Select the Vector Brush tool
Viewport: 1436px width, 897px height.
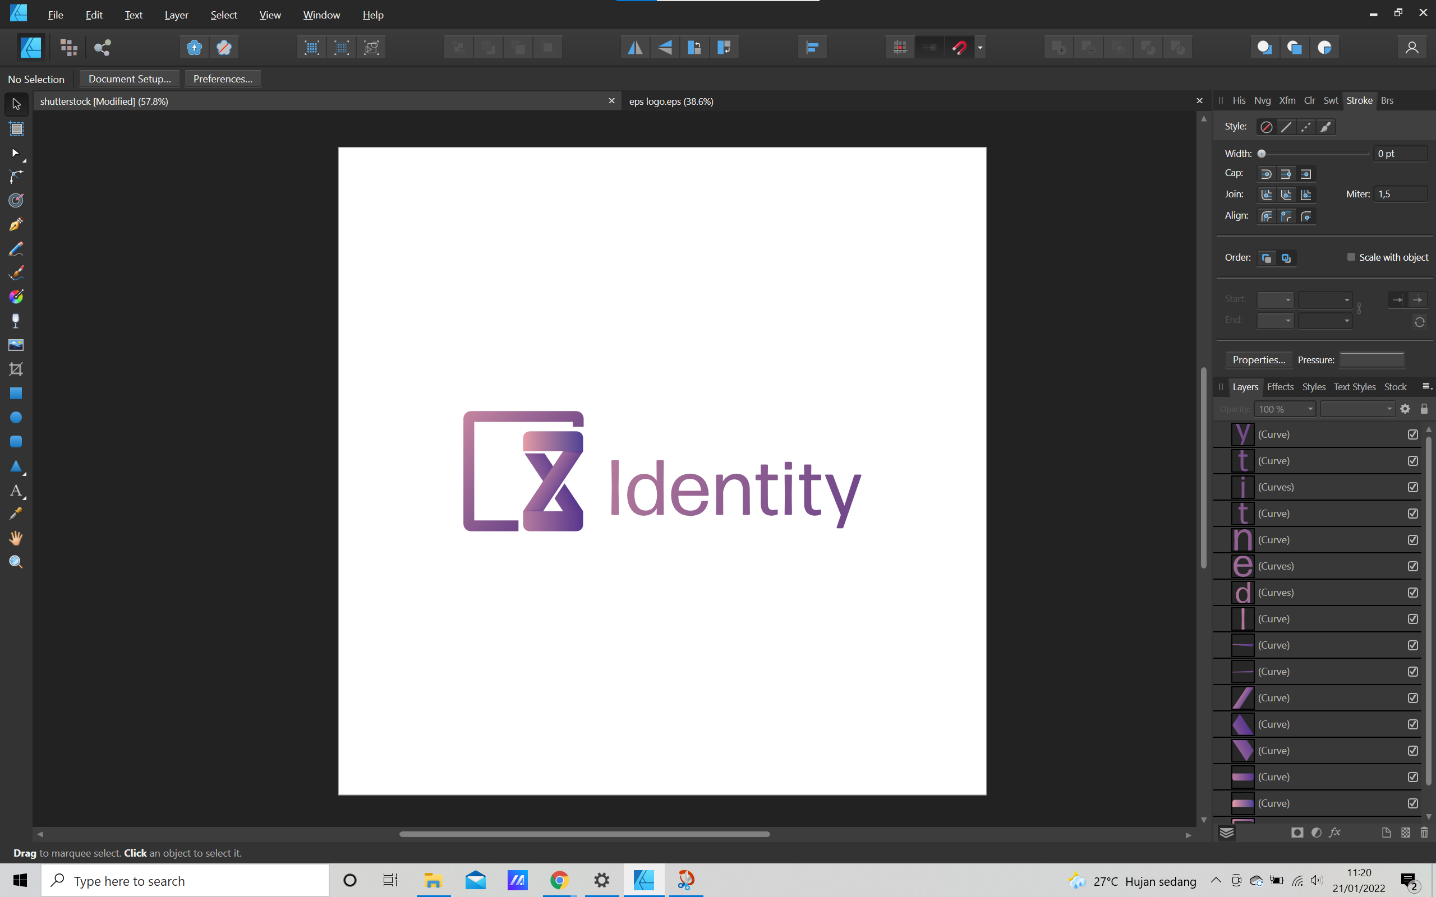(16, 272)
